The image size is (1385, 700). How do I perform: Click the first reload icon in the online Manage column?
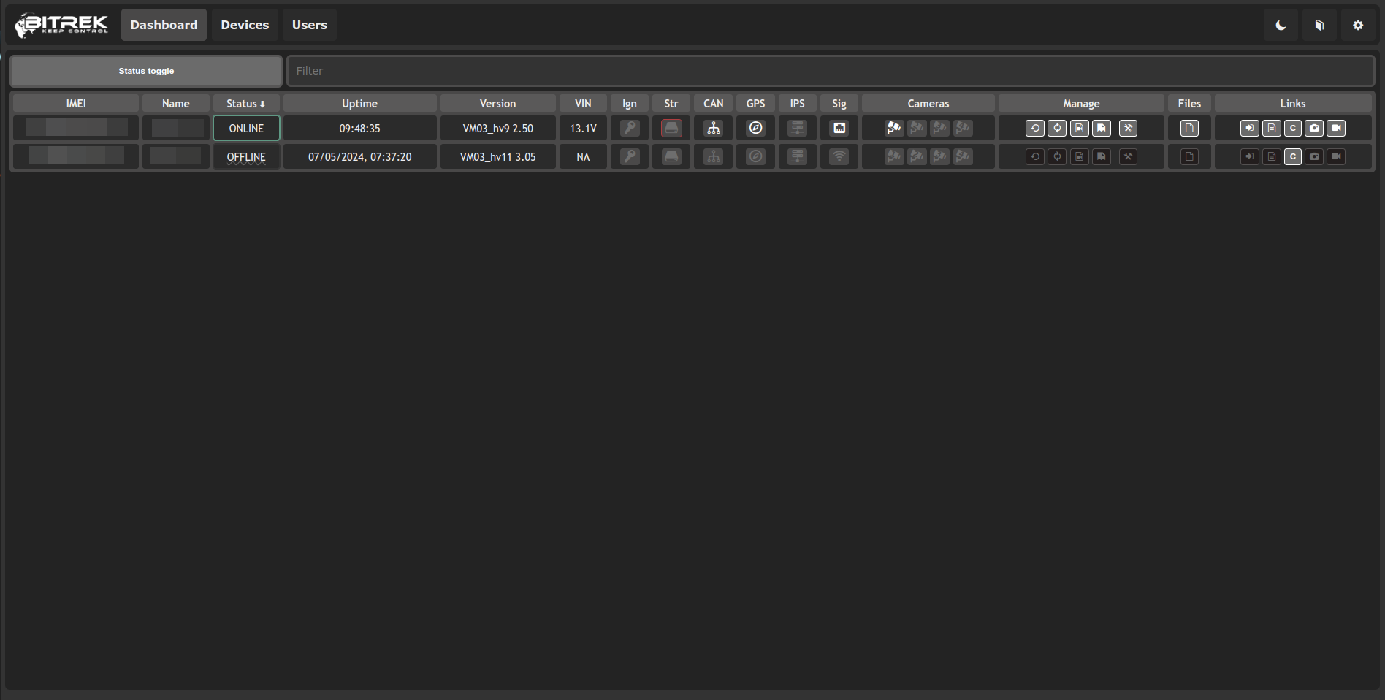click(x=1034, y=129)
